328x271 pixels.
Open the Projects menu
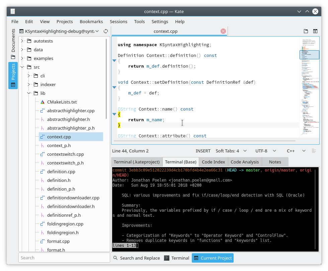(65, 21)
